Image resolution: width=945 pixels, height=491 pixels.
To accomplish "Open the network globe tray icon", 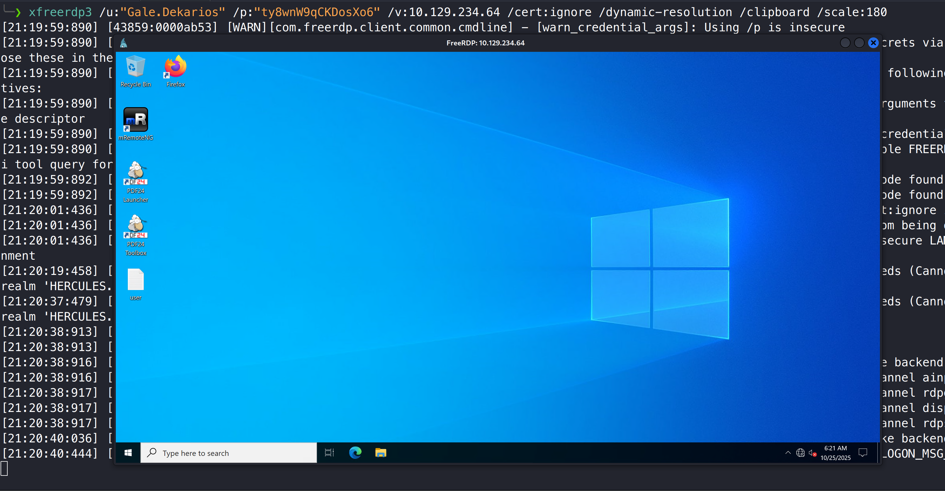I will coord(800,453).
